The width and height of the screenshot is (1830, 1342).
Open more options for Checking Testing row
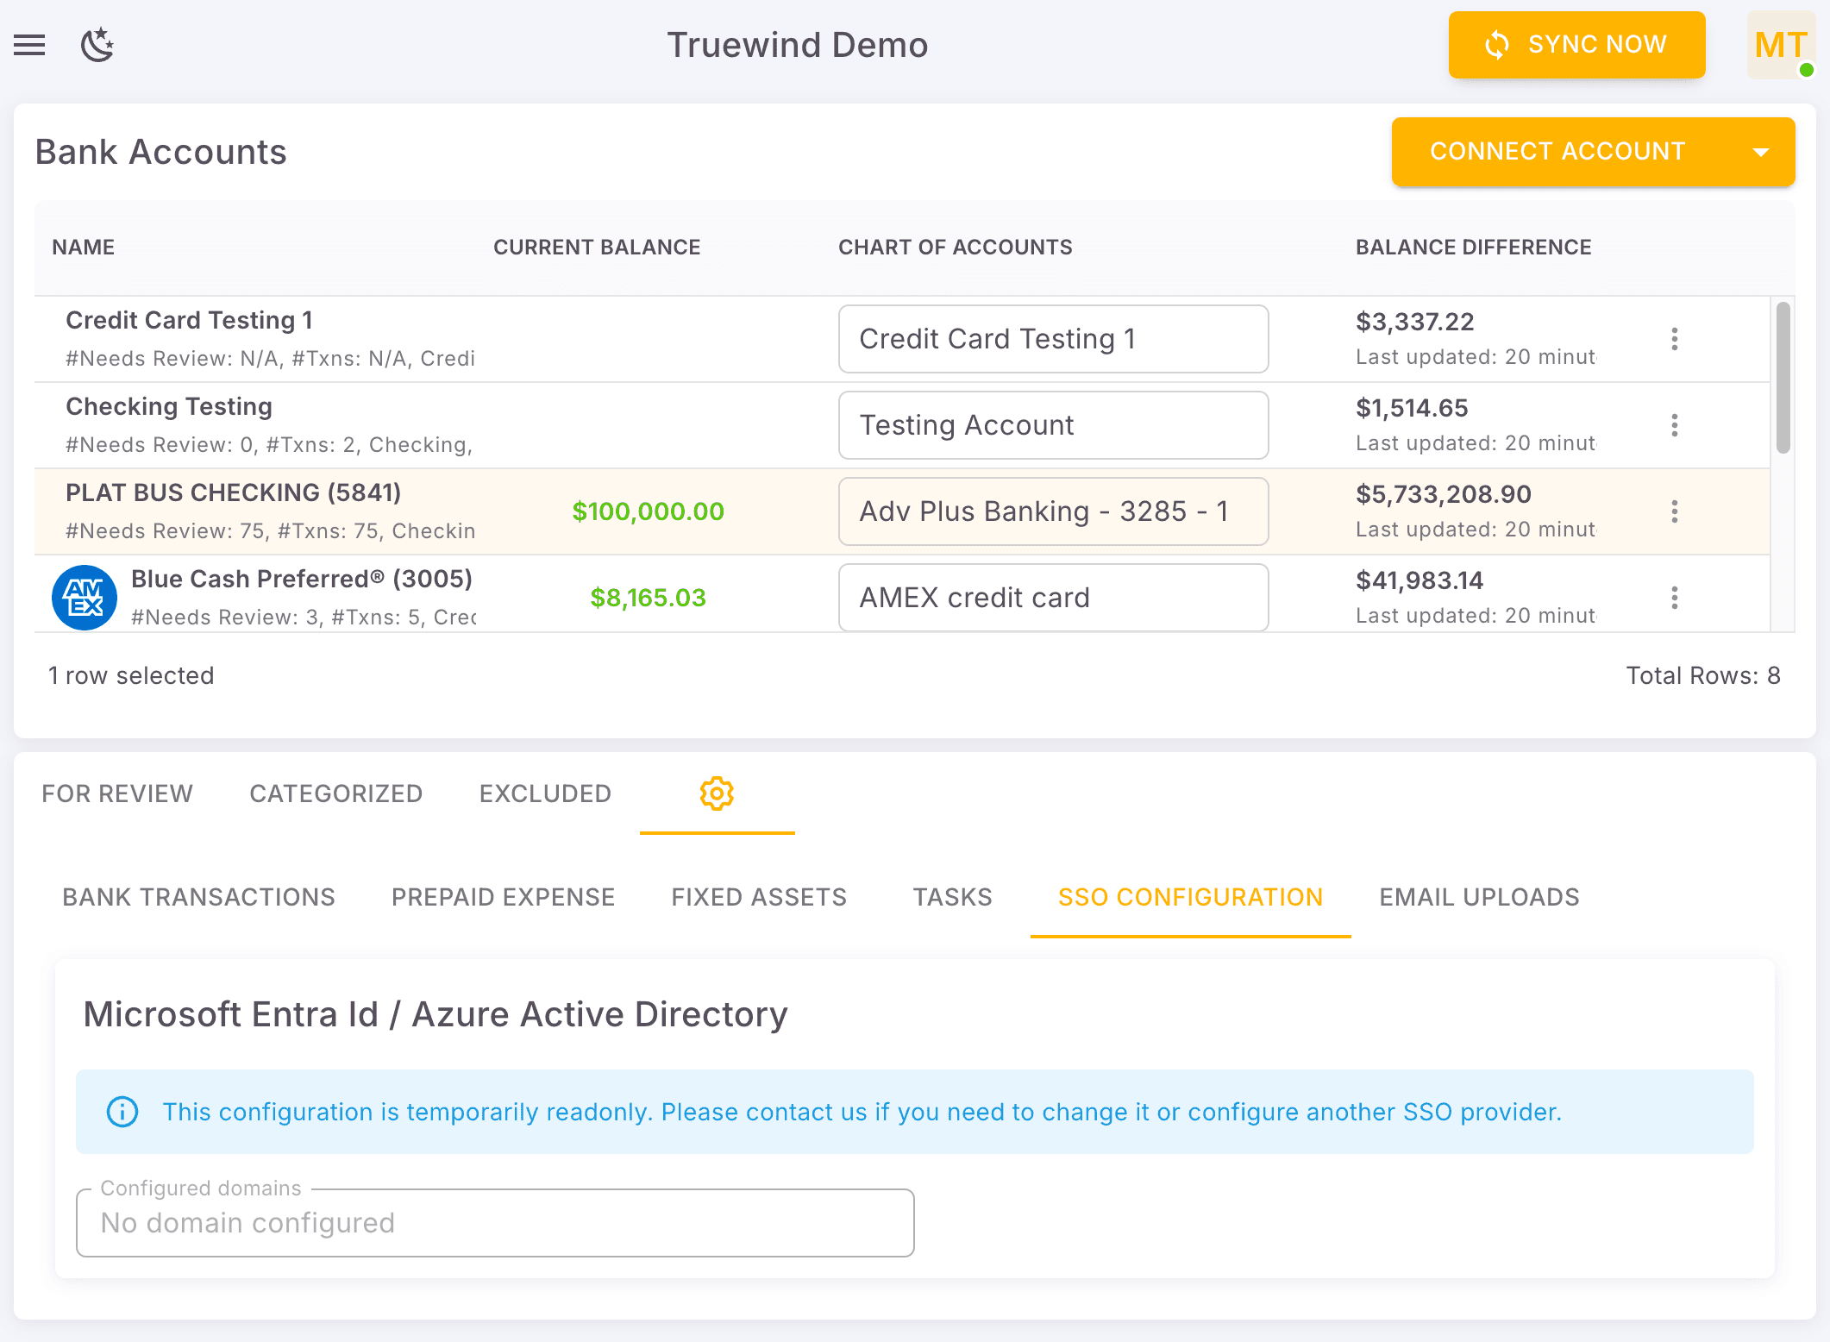(x=1674, y=425)
